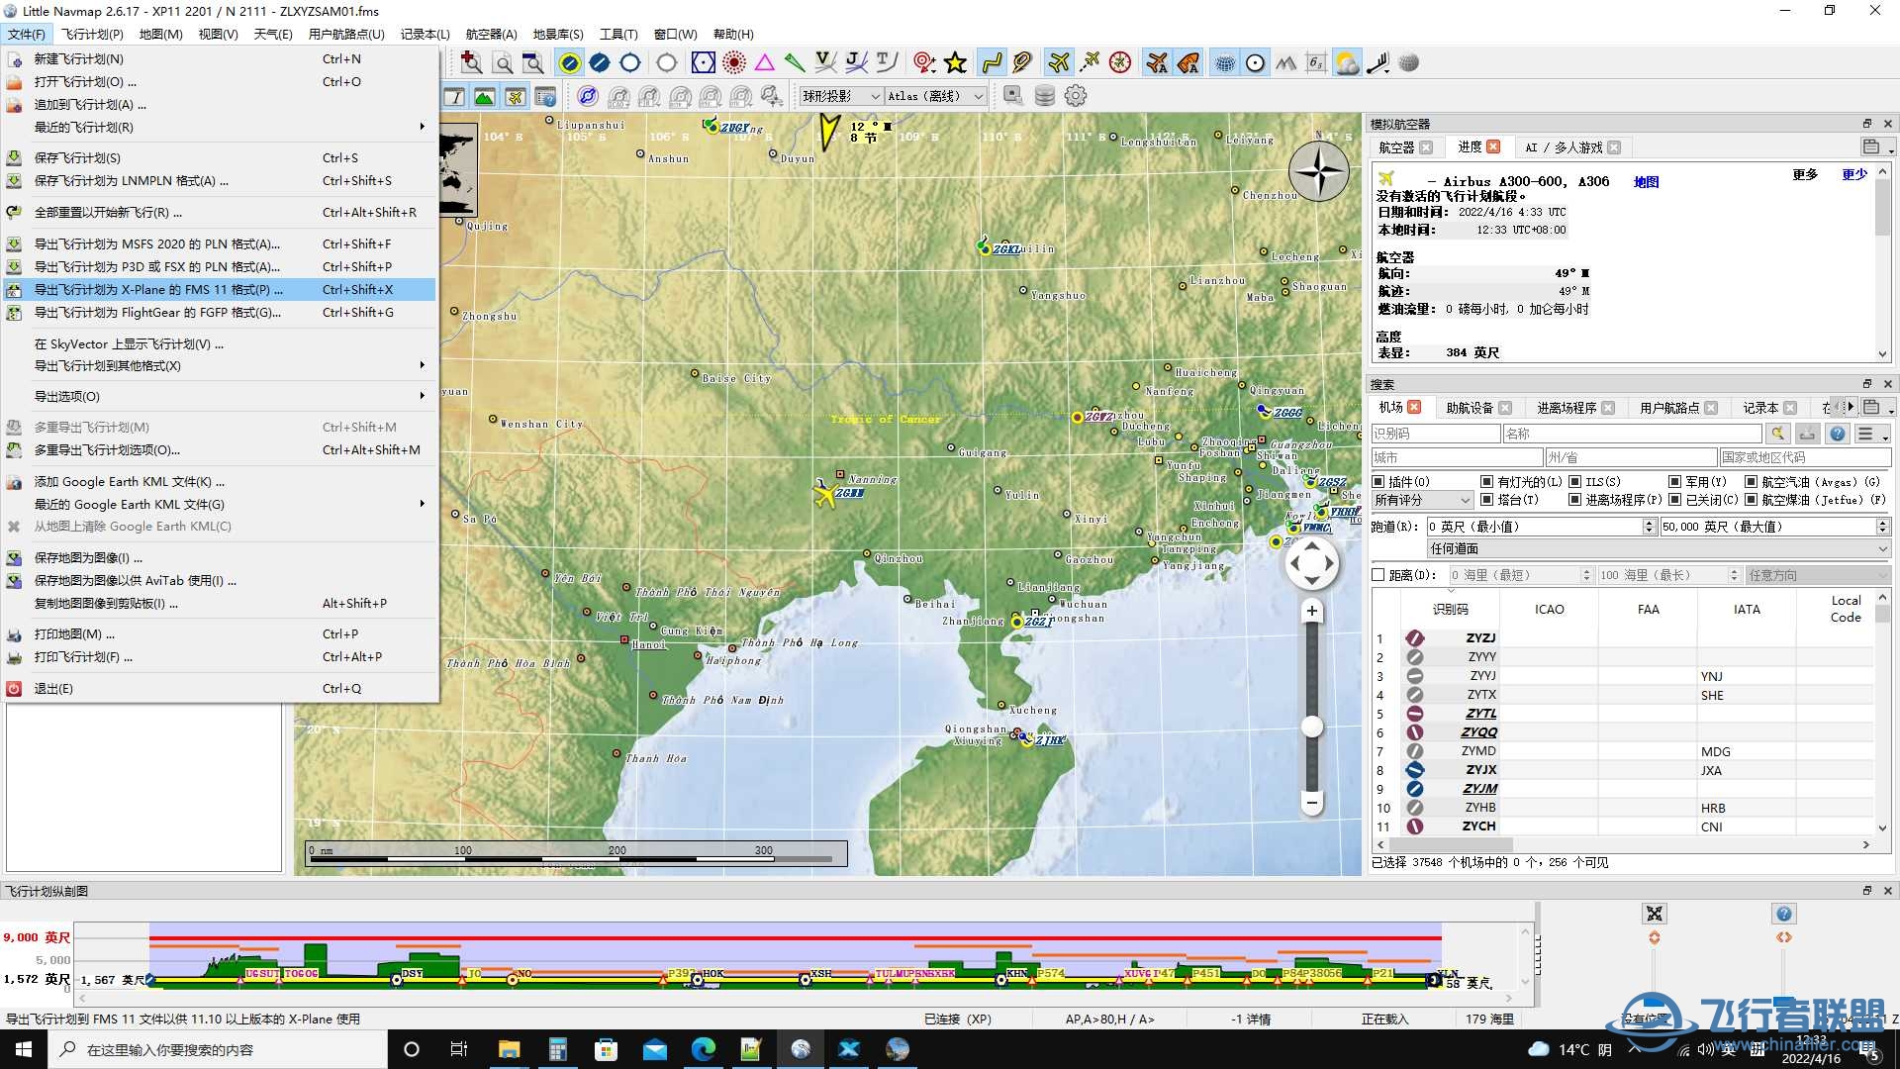The width and height of the screenshot is (1900, 1069).
Task: Toggle Jet airways (J) display icon
Action: coord(856,63)
